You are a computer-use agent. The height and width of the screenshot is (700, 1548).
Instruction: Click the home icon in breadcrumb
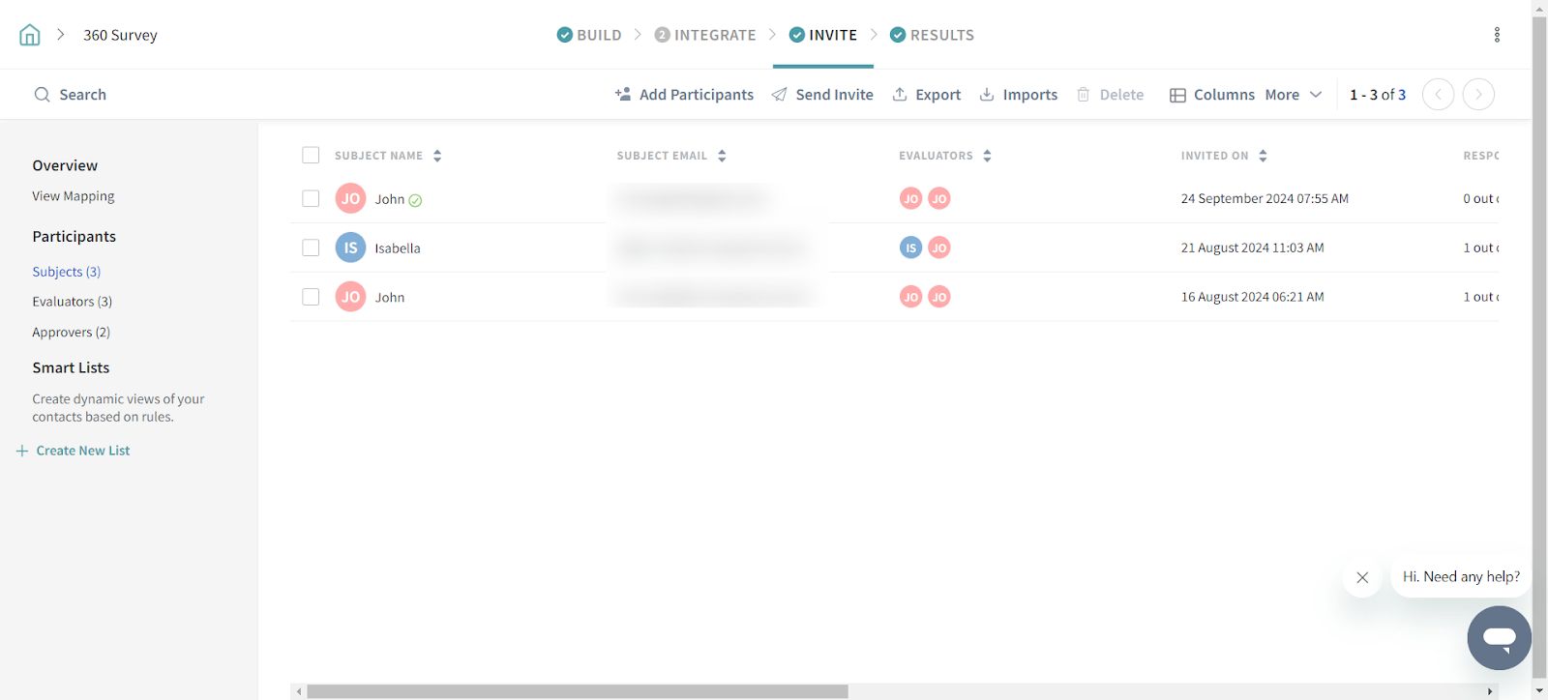30,36
